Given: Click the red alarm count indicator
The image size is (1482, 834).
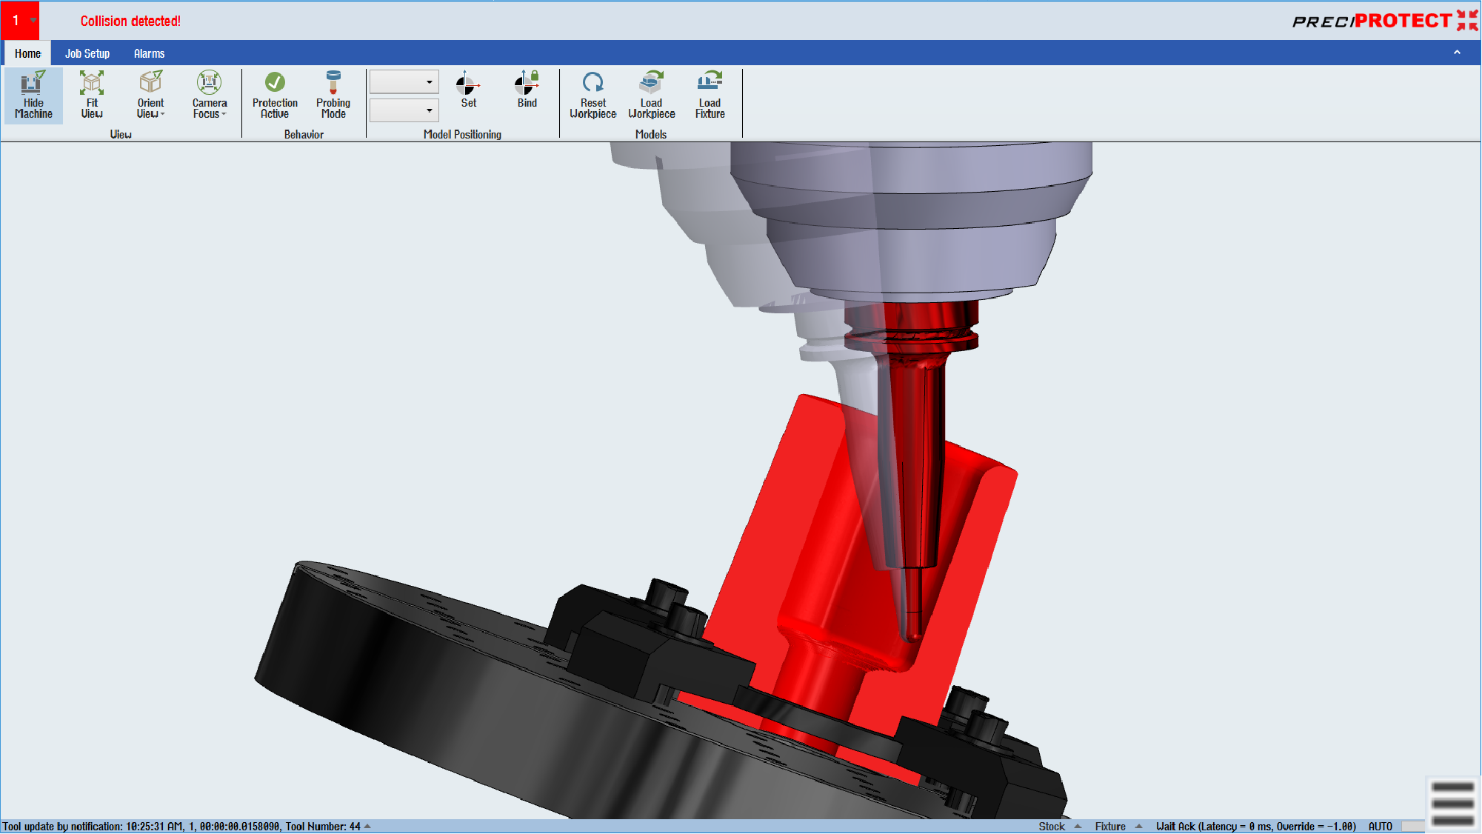Looking at the screenshot, I should click(20, 21).
